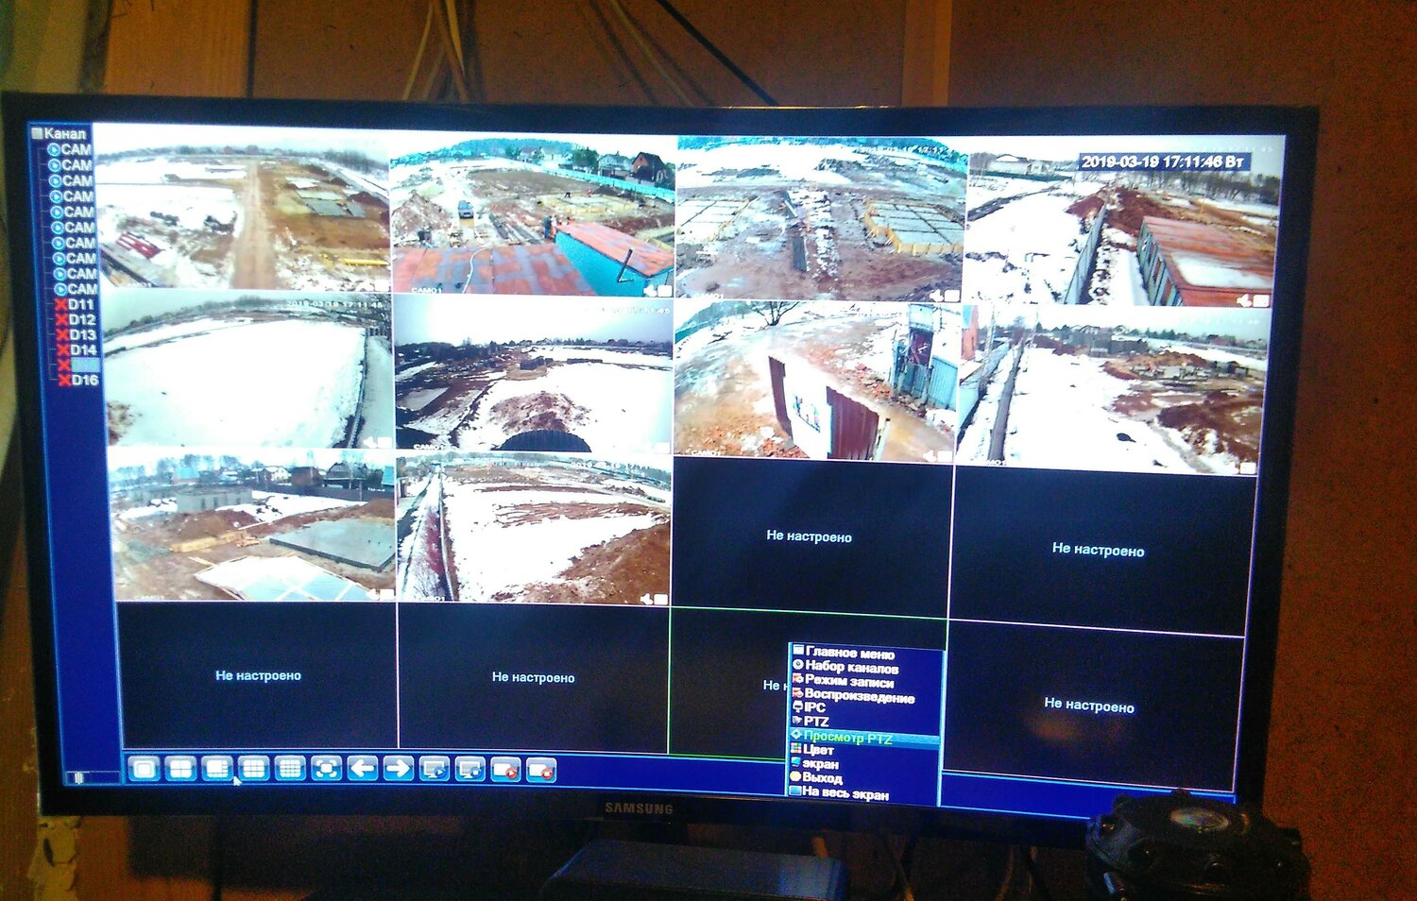The width and height of the screenshot is (1417, 901).
Task: Select the nine-window grid layout
Action: (253, 769)
